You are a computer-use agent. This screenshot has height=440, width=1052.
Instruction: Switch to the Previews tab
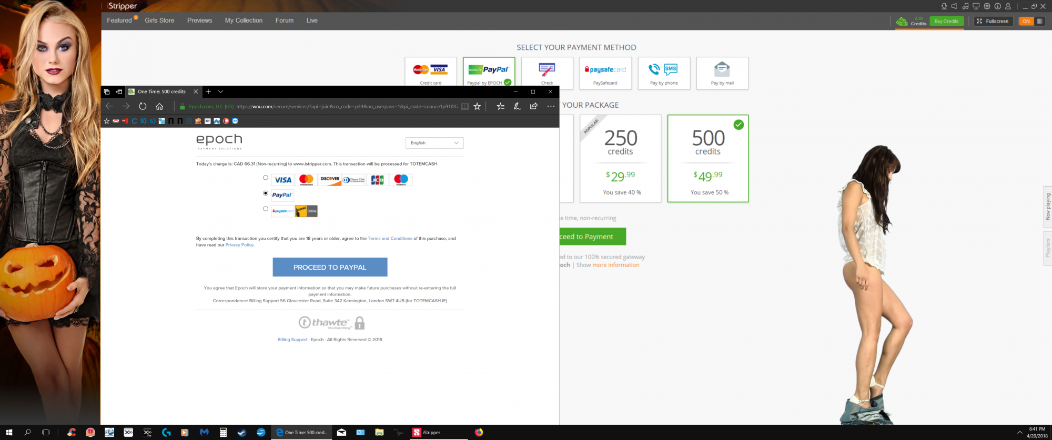point(199,21)
